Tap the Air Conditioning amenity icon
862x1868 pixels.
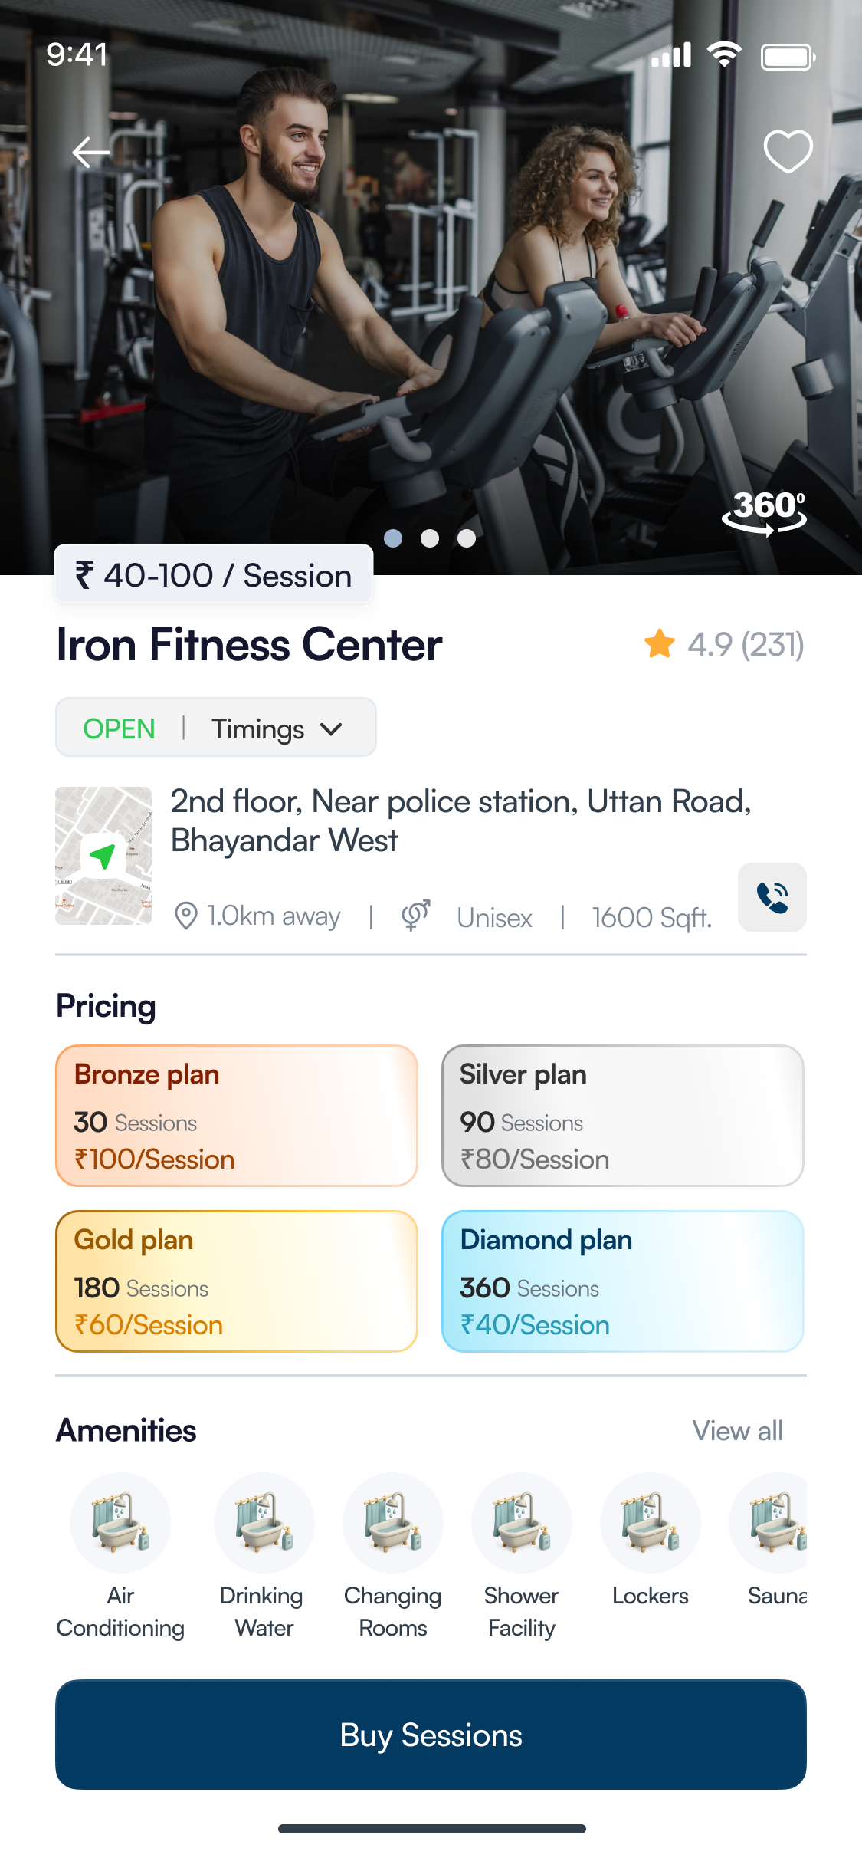[120, 1523]
